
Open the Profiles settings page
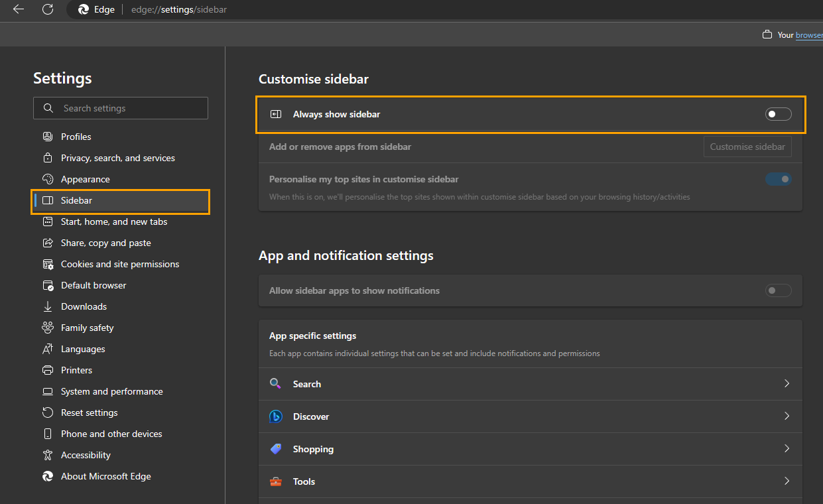[x=76, y=137]
